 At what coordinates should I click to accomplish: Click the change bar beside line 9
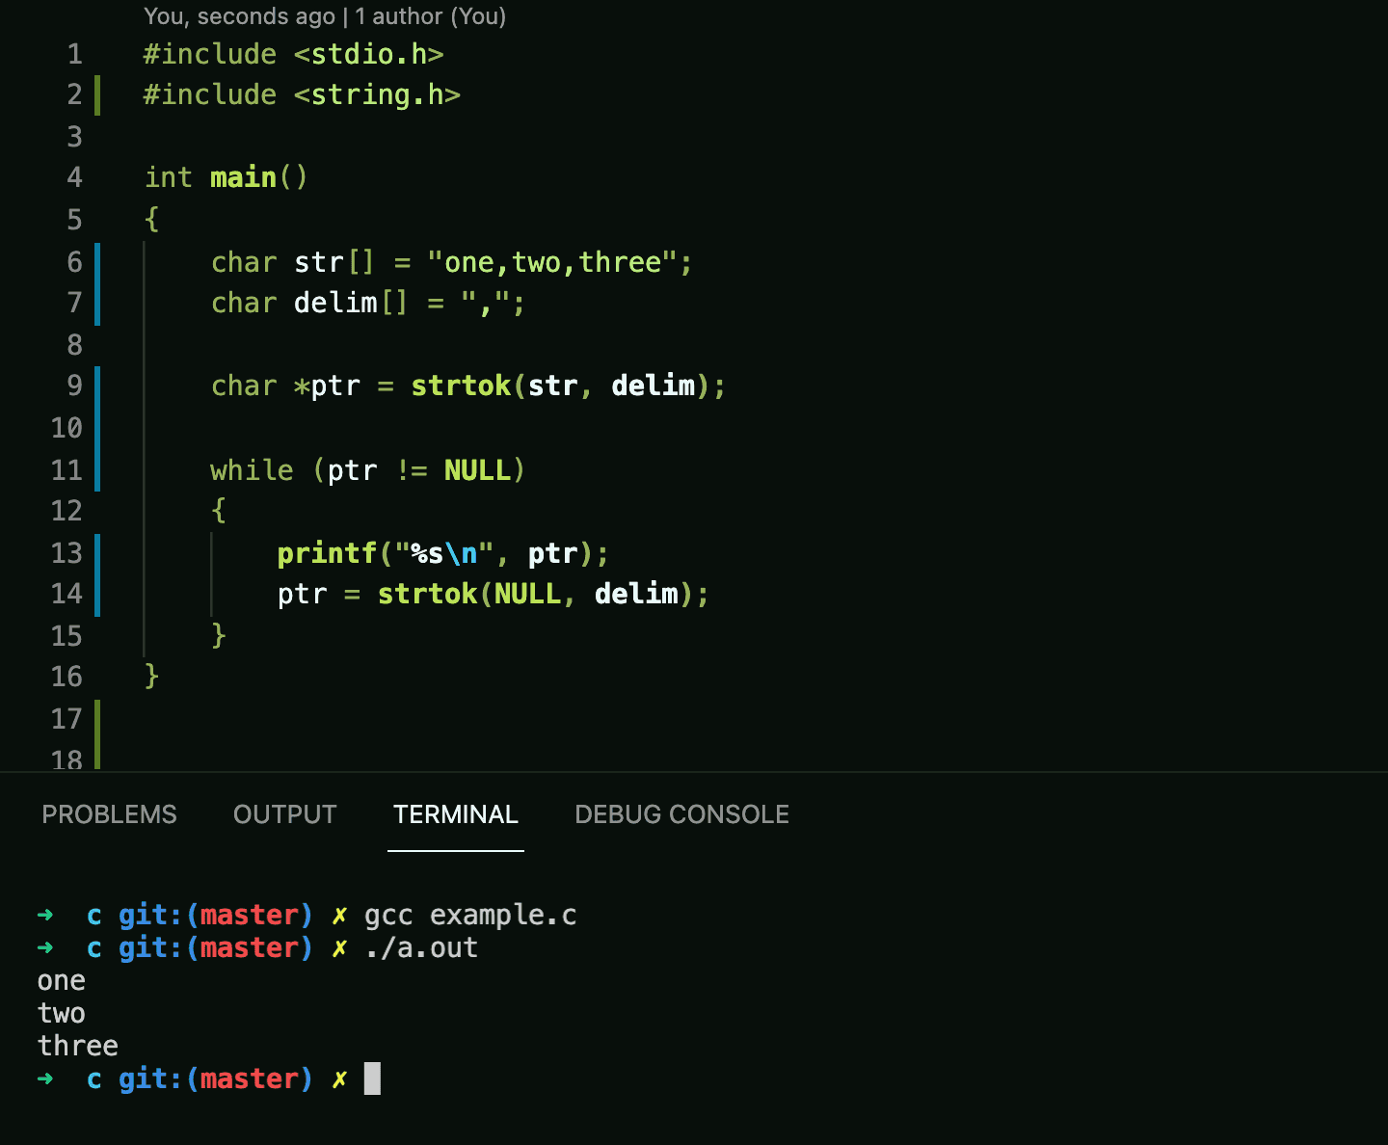click(97, 386)
